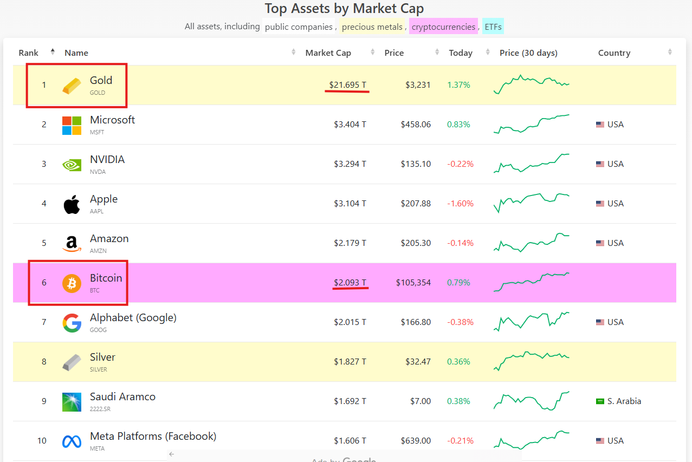Click Bitcoin market cap $2.093 T
Screen dimensions: 692x462
(350, 283)
